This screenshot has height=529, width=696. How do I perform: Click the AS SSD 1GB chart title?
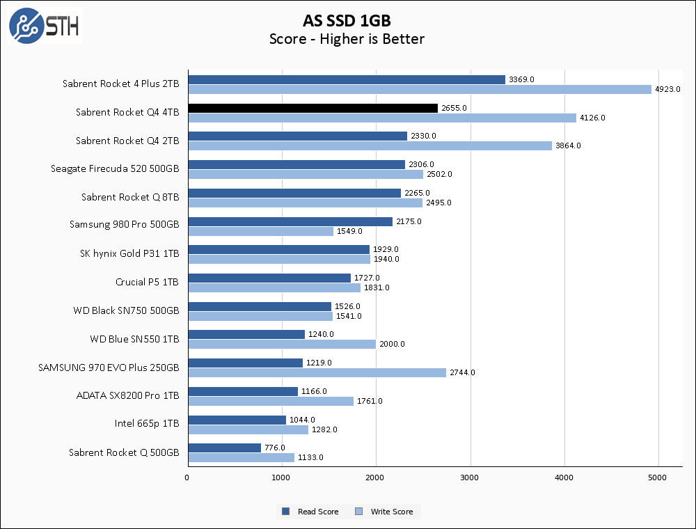click(347, 20)
